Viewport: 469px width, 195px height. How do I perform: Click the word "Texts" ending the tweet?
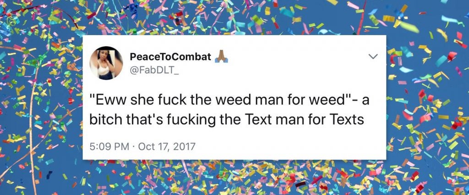pyautogui.click(x=347, y=120)
